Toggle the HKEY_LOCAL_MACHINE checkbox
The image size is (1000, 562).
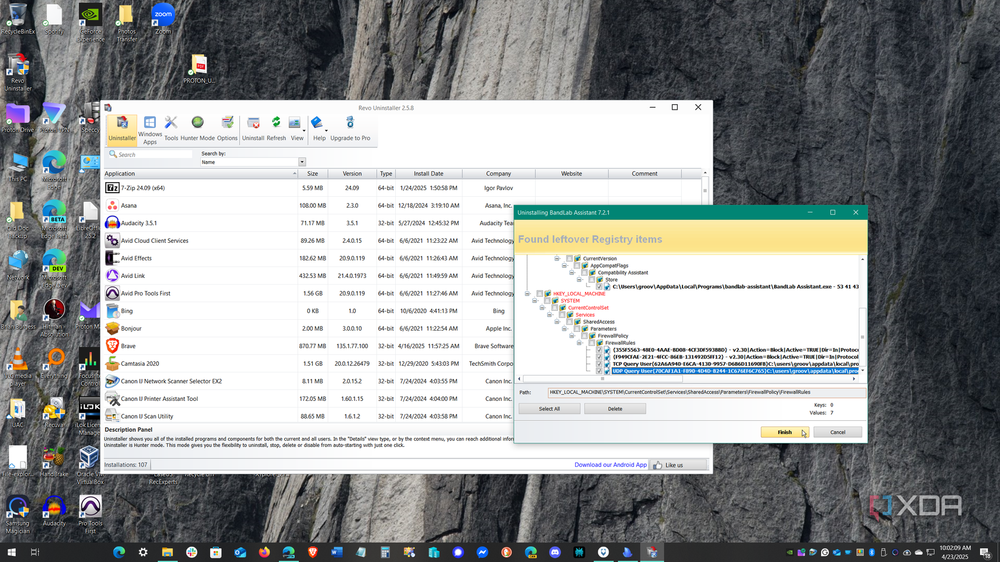point(539,294)
